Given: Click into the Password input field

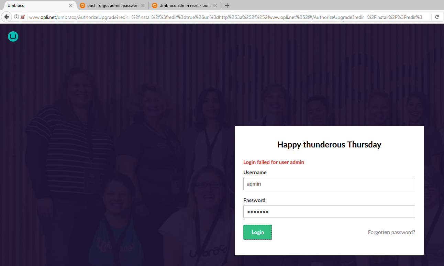Looking at the screenshot, I should click(329, 212).
